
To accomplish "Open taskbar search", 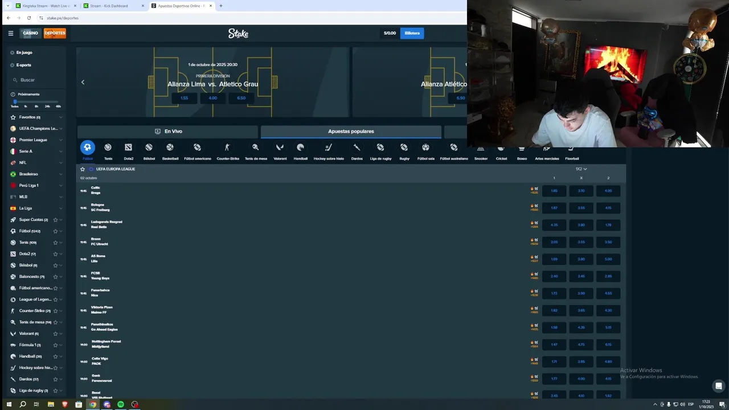I will pyautogui.click(x=23, y=404).
